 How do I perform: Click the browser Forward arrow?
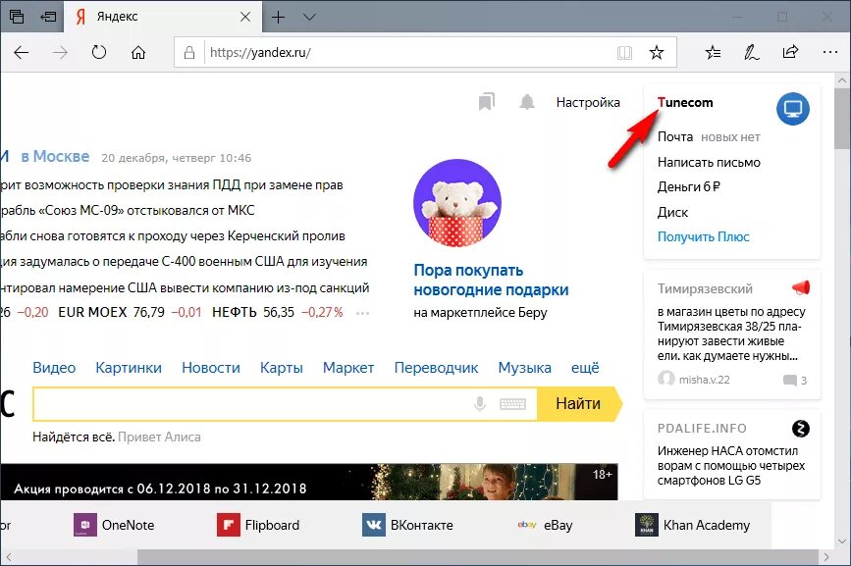point(60,53)
